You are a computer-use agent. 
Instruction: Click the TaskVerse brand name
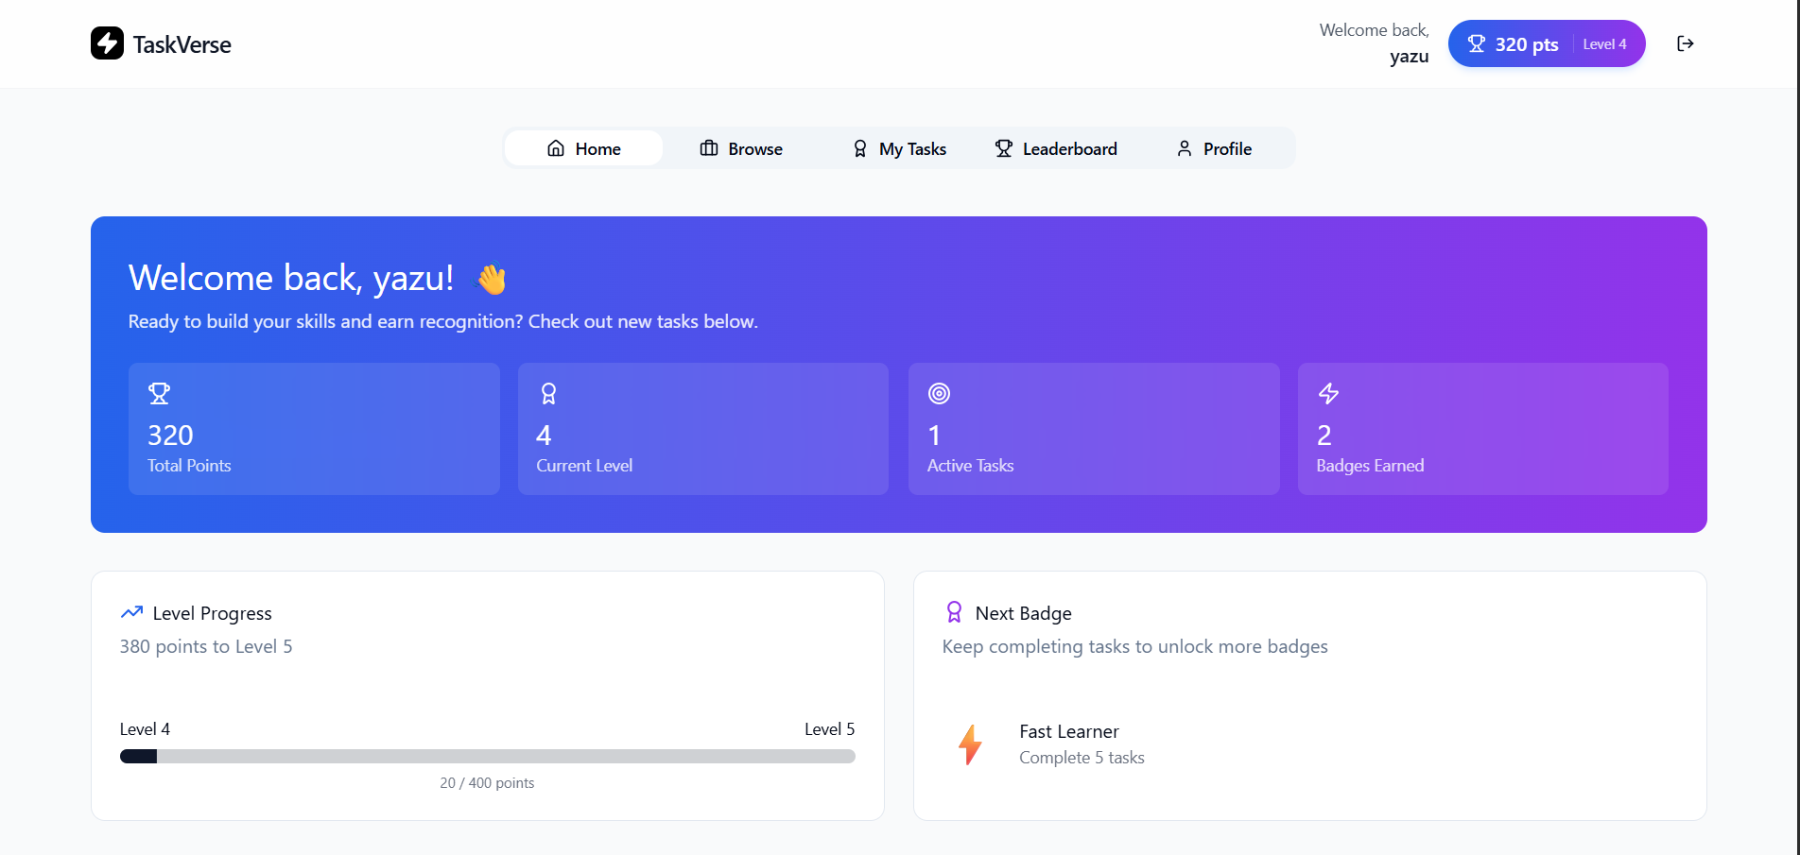[182, 44]
